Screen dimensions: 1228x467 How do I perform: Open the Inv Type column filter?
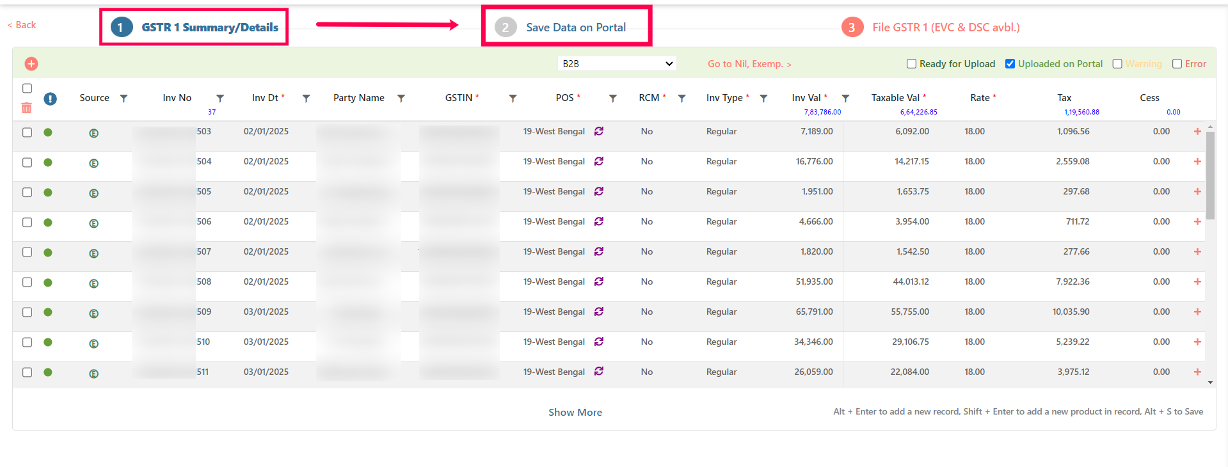pyautogui.click(x=764, y=99)
